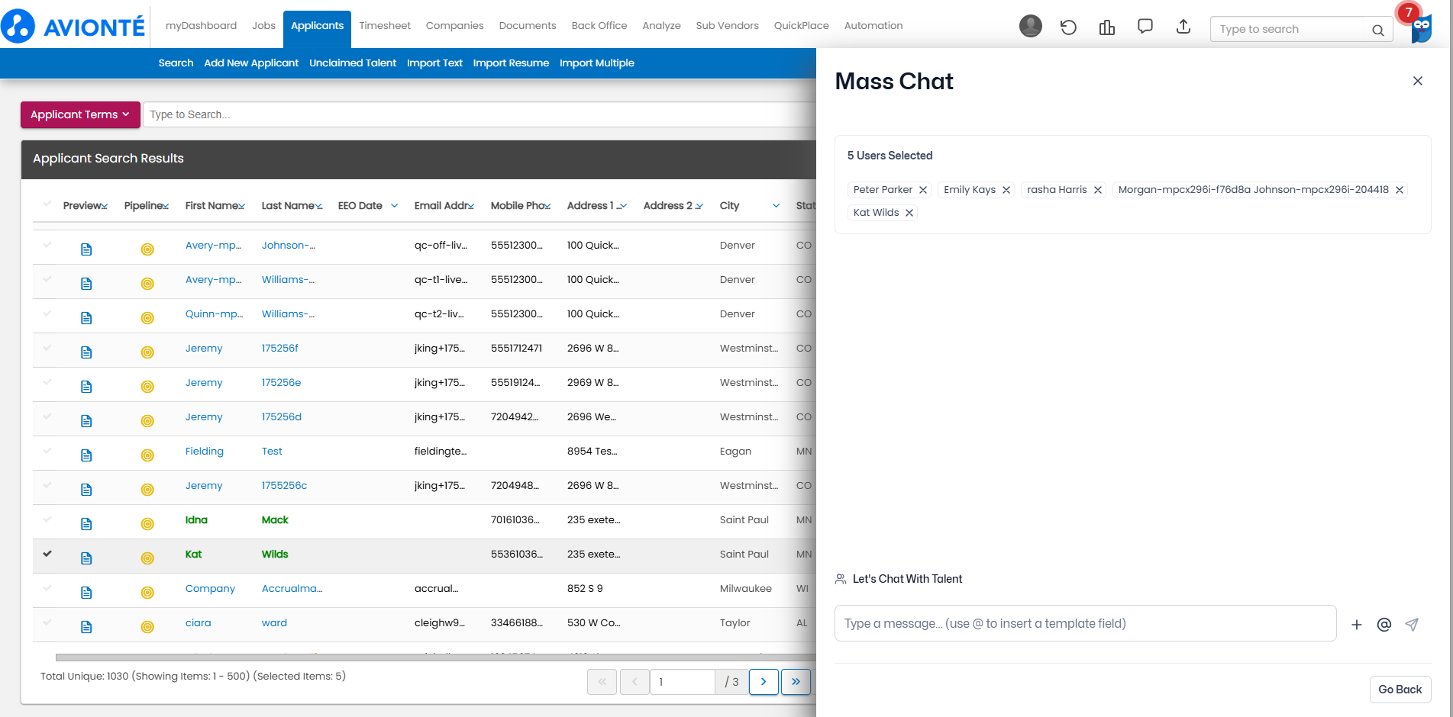Open applicant link Company Accrualma
The width and height of the screenshot is (1453, 717).
[210, 589]
